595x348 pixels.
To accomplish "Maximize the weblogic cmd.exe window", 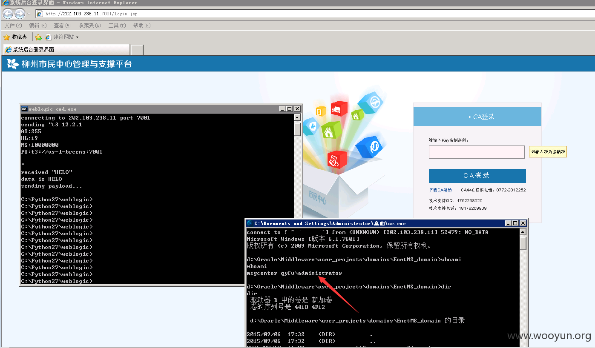I will 290,109.
